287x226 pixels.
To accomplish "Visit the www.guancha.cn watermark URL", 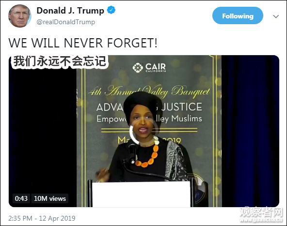I will click(x=261, y=220).
